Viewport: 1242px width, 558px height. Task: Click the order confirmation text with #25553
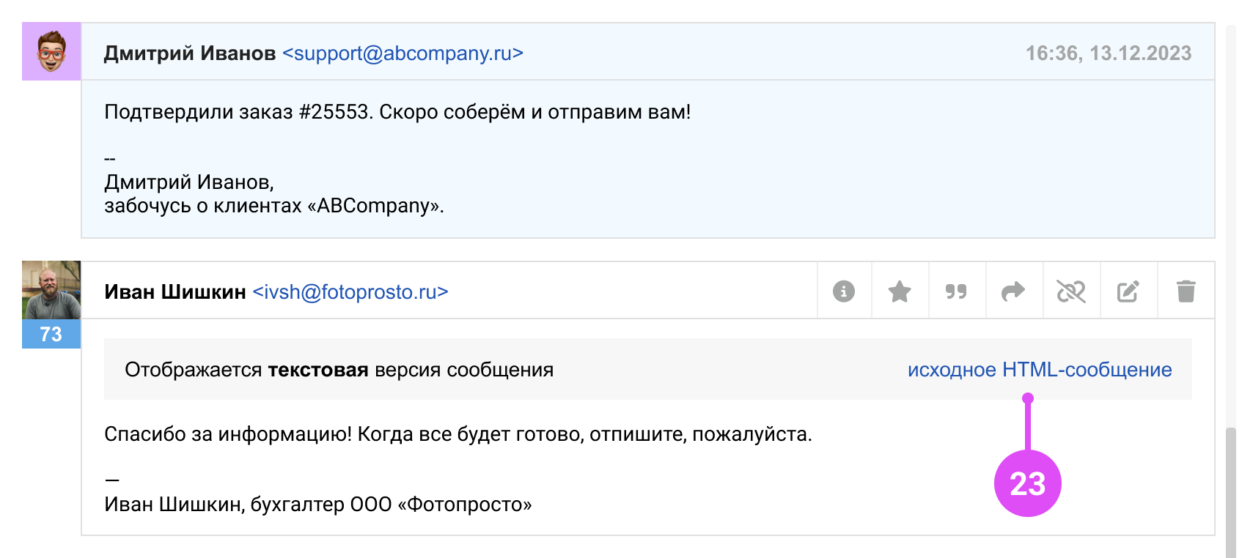pyautogui.click(x=397, y=112)
